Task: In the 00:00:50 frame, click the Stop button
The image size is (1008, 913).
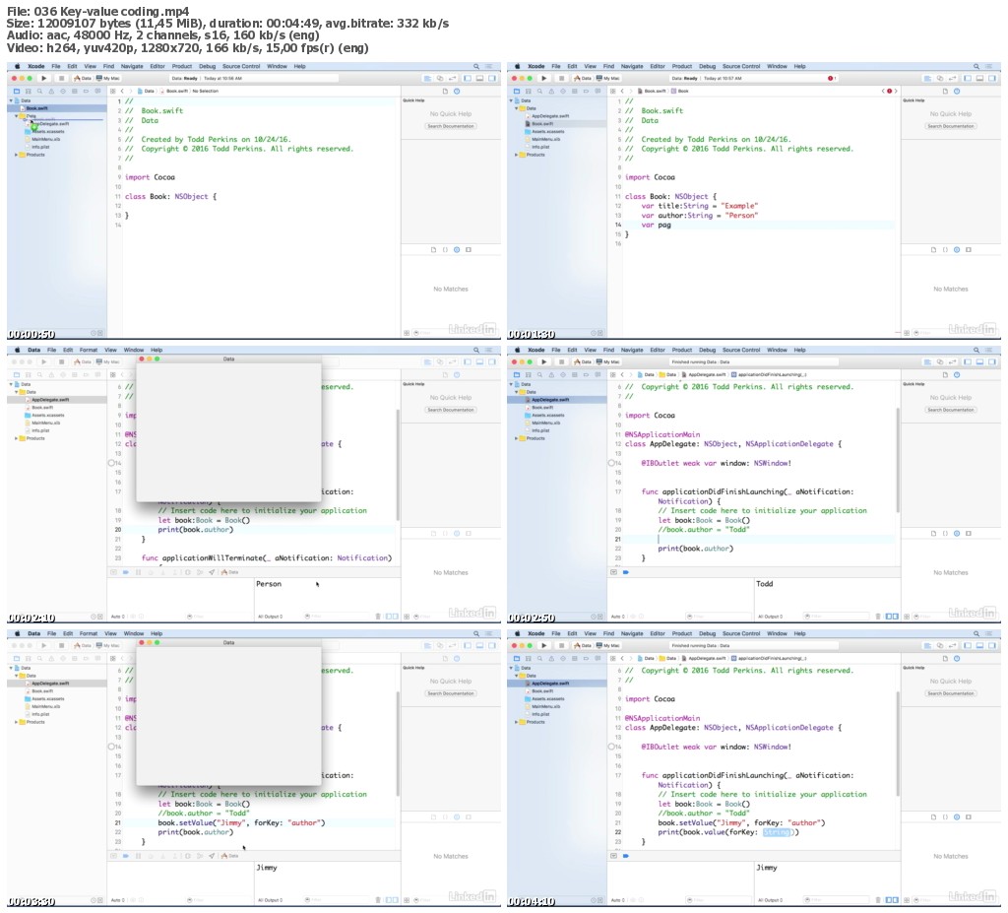Action: point(61,79)
